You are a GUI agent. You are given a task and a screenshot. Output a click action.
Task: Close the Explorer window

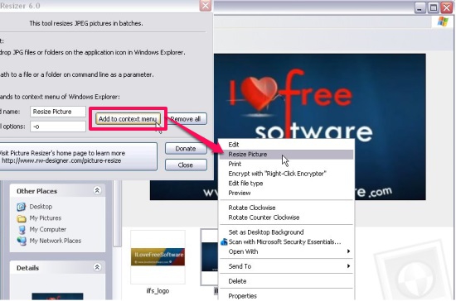447,7
